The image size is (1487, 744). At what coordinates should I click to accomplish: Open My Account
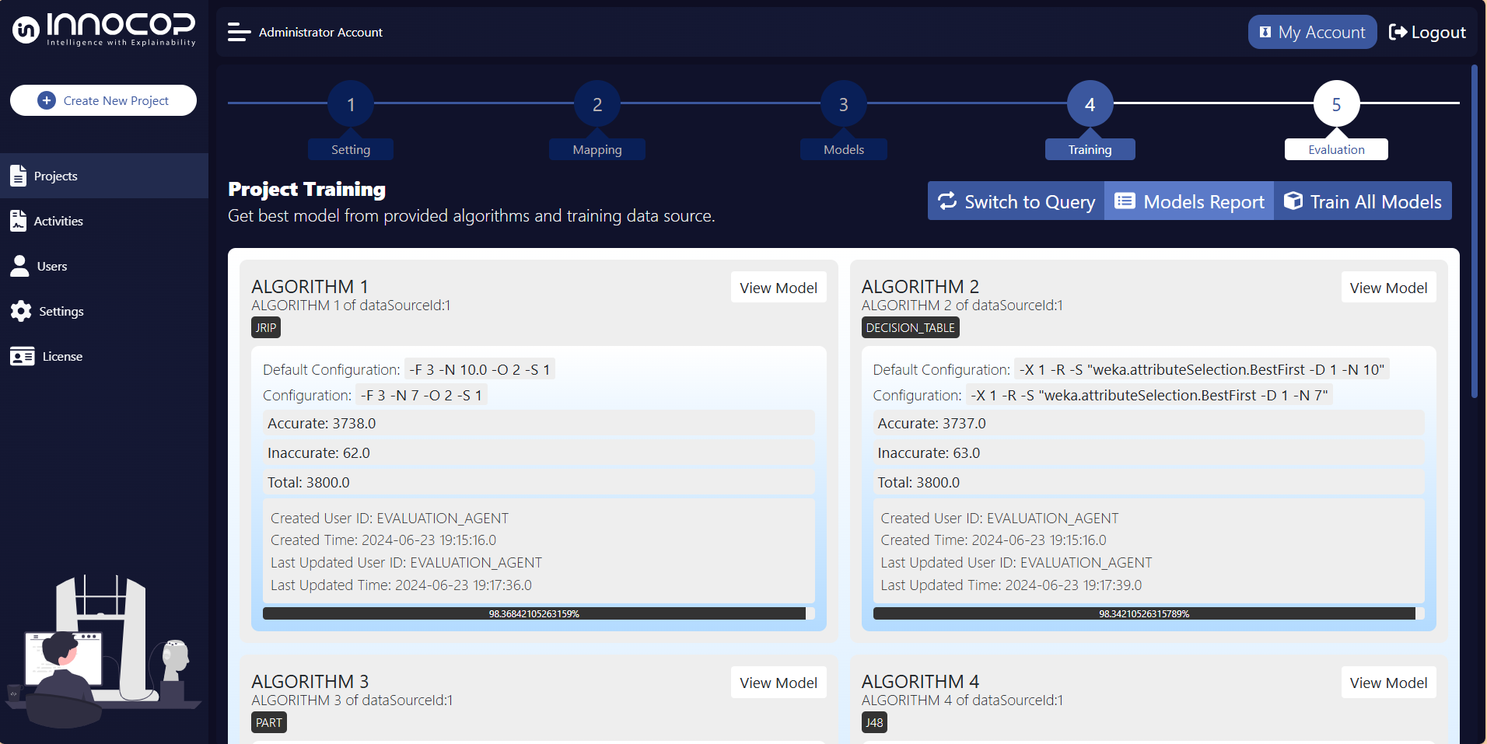coord(1312,32)
